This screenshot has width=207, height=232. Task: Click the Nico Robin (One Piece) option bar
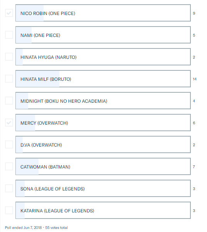pyautogui.click(x=103, y=13)
